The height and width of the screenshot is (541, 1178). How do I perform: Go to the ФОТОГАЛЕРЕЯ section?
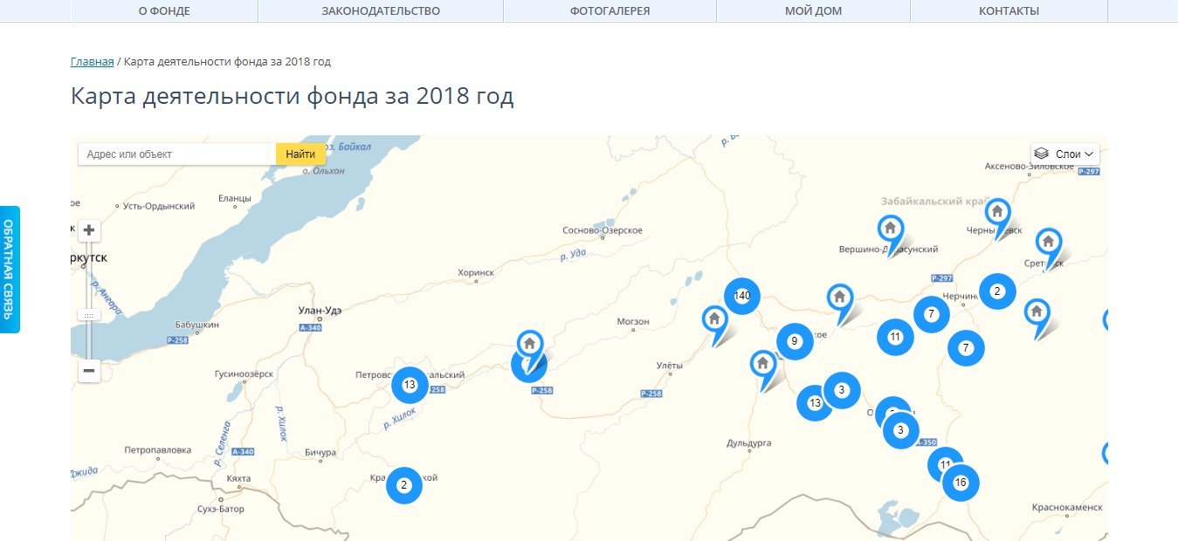(x=610, y=11)
